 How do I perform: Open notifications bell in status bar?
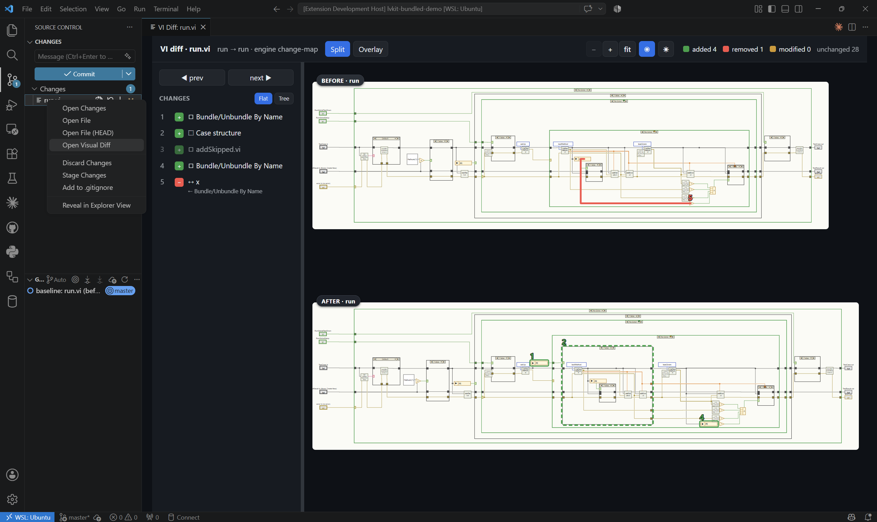pyautogui.click(x=868, y=517)
